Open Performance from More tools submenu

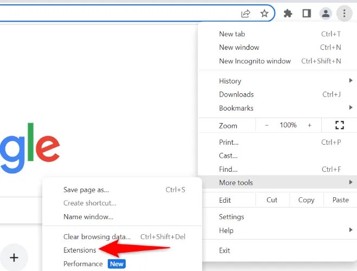click(122, 264)
